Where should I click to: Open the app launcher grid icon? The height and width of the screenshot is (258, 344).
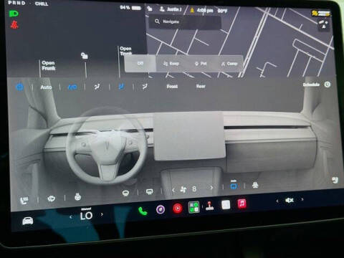tap(193, 207)
